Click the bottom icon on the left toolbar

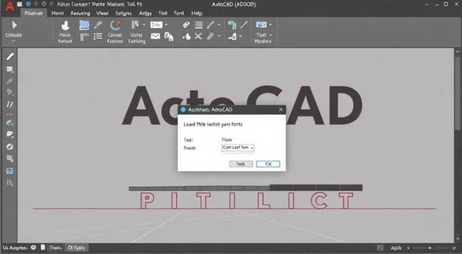point(10,183)
